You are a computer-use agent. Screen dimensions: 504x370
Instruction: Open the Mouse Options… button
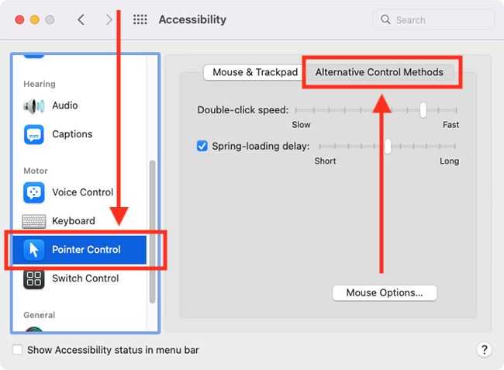click(x=385, y=293)
